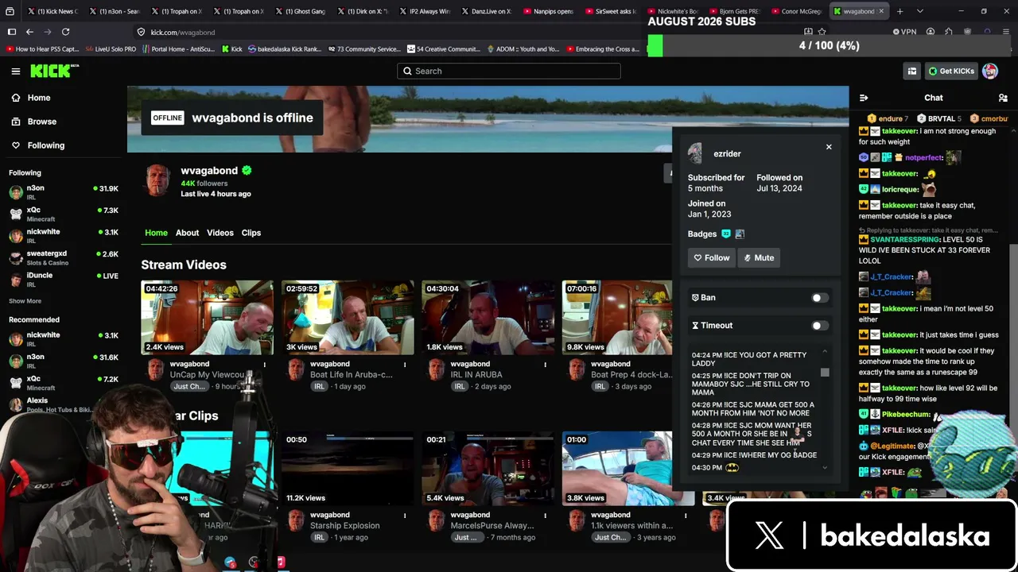Expand Following list with Show More

(x=25, y=301)
